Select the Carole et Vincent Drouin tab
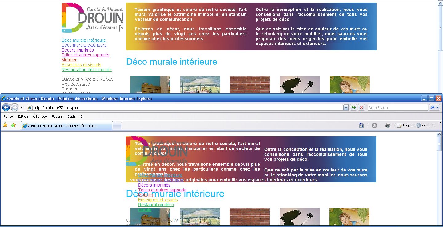The width and height of the screenshot is (443, 227). point(67,126)
